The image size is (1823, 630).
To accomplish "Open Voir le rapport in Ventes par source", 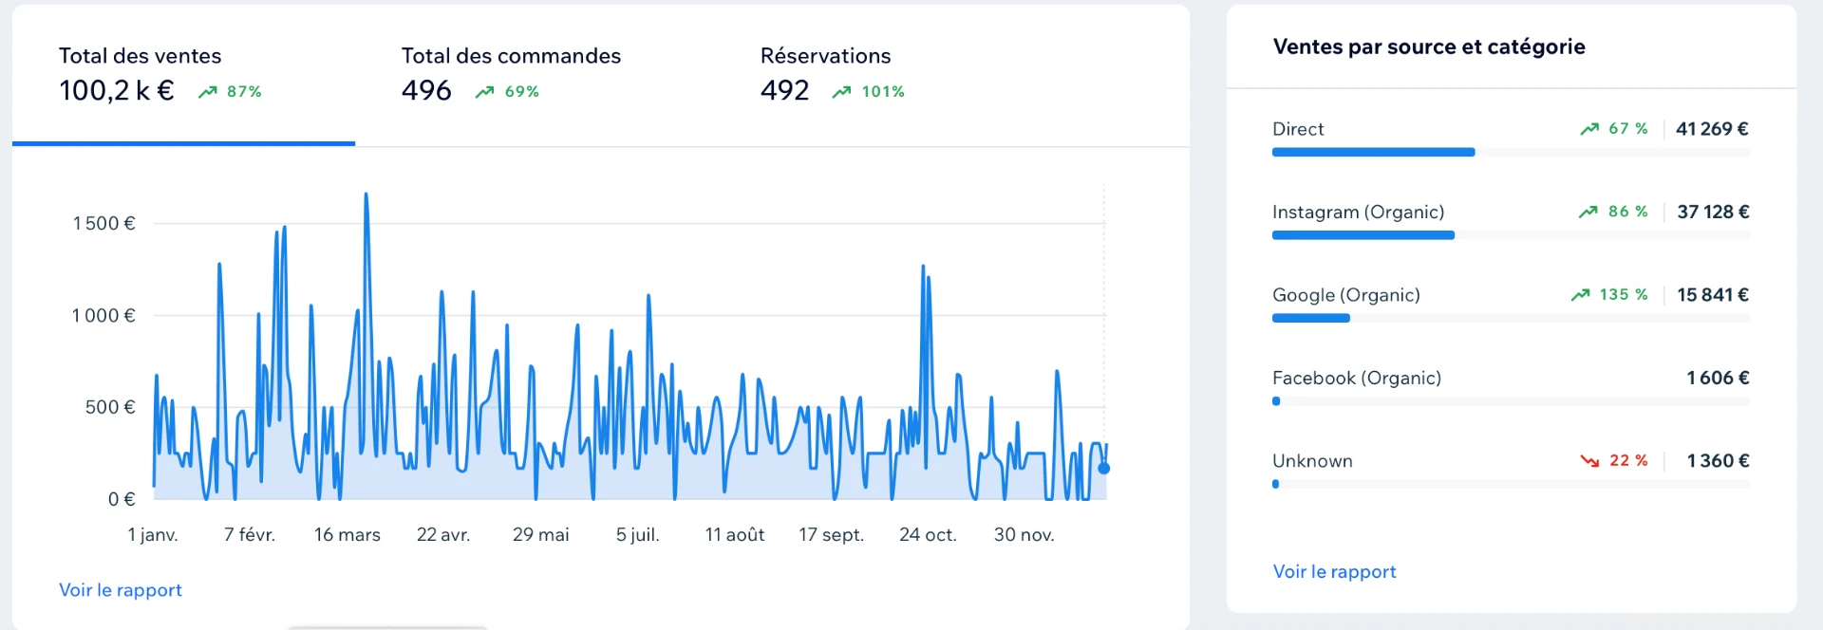I will [x=1334, y=572].
